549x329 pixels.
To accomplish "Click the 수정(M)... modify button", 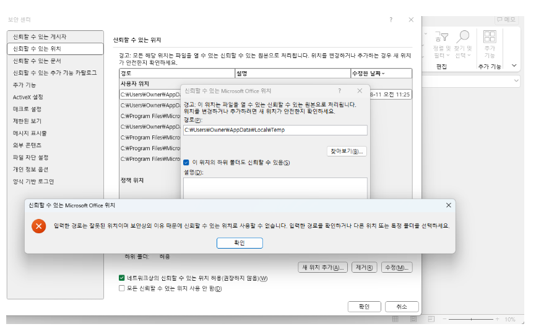I will [397, 267].
